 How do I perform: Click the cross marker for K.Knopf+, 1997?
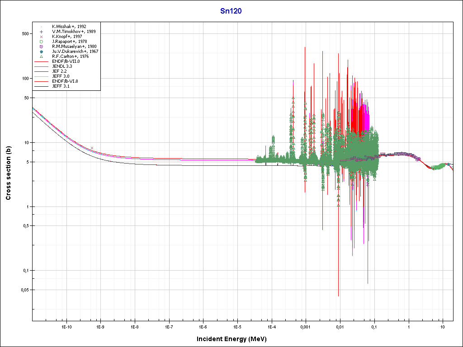[41, 37]
